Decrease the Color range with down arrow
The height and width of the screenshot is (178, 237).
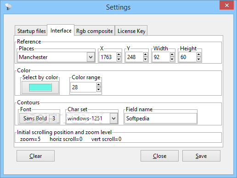pos(99,90)
